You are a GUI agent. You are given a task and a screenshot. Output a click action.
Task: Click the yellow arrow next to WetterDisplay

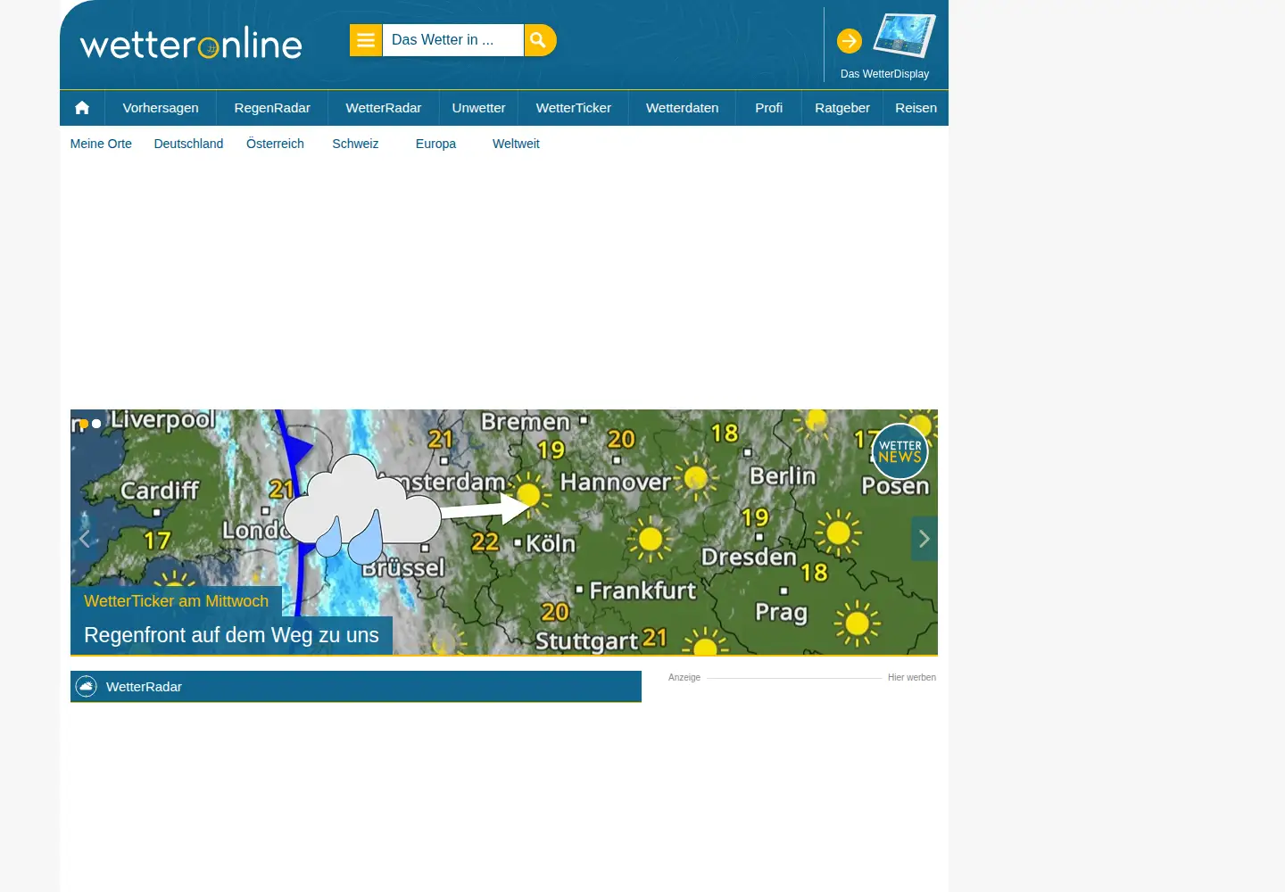coord(850,41)
